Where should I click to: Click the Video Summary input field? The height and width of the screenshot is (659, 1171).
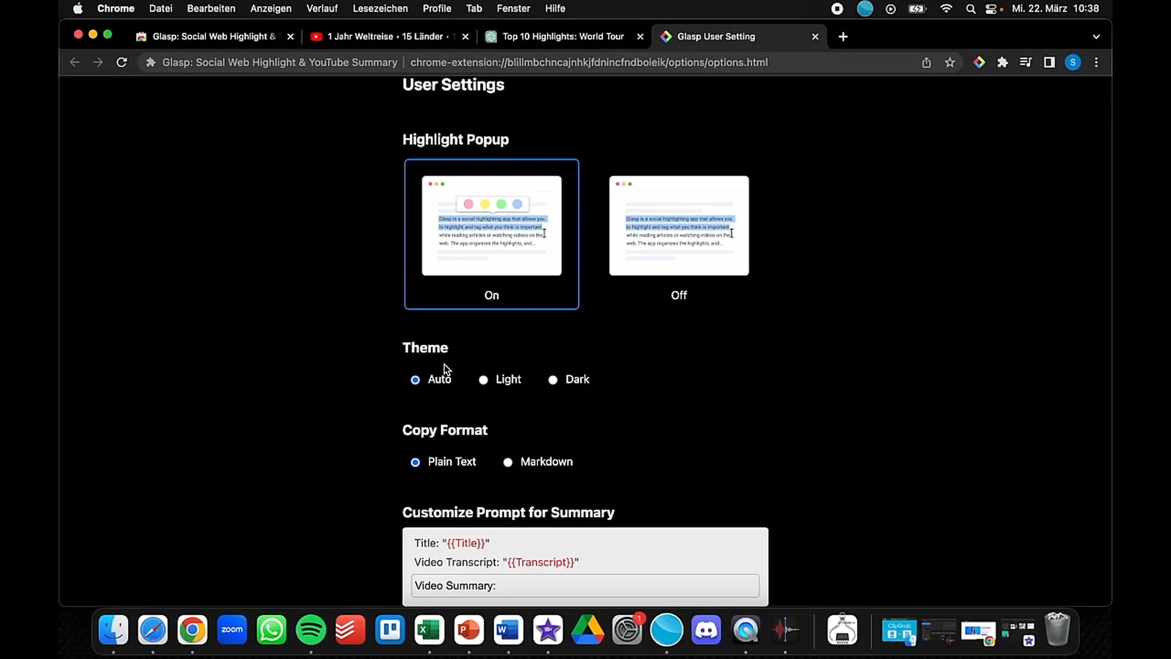coord(585,586)
